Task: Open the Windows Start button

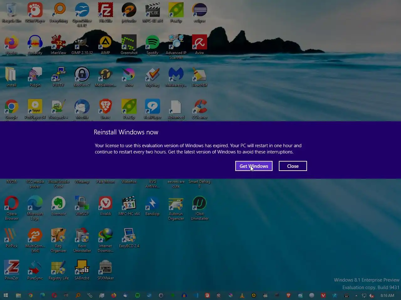Action: pos(6,295)
